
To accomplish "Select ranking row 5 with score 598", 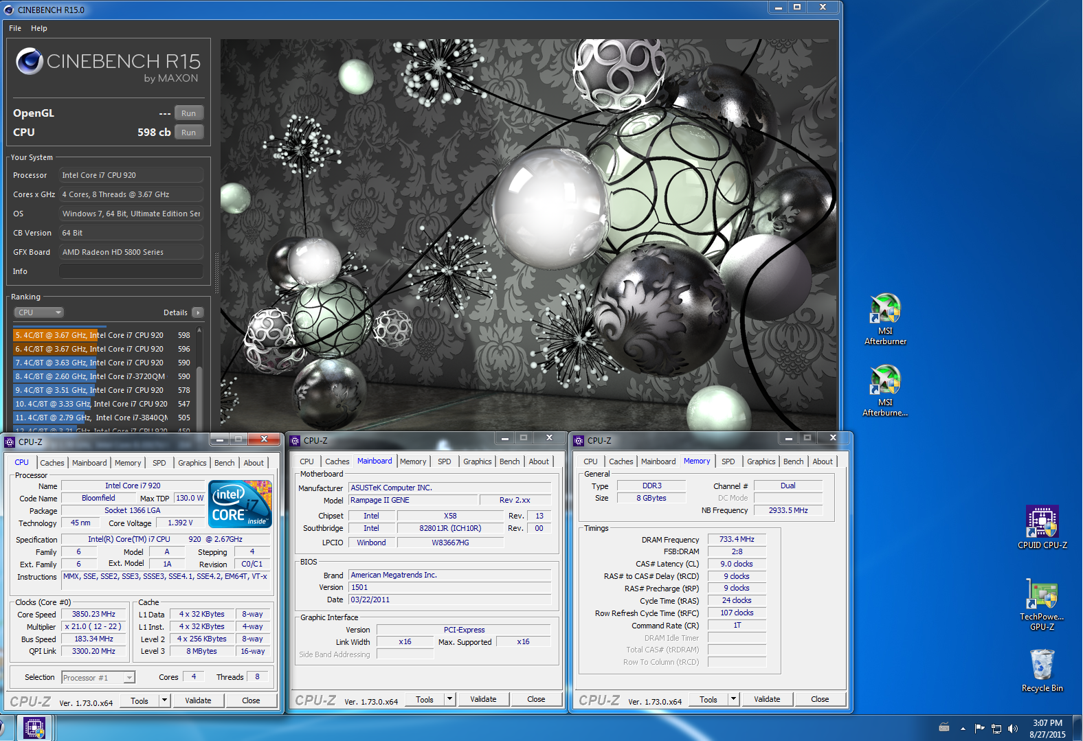I will coord(103,335).
